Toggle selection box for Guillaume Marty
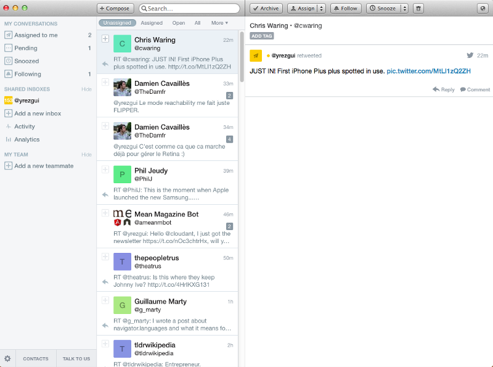 tap(105, 300)
